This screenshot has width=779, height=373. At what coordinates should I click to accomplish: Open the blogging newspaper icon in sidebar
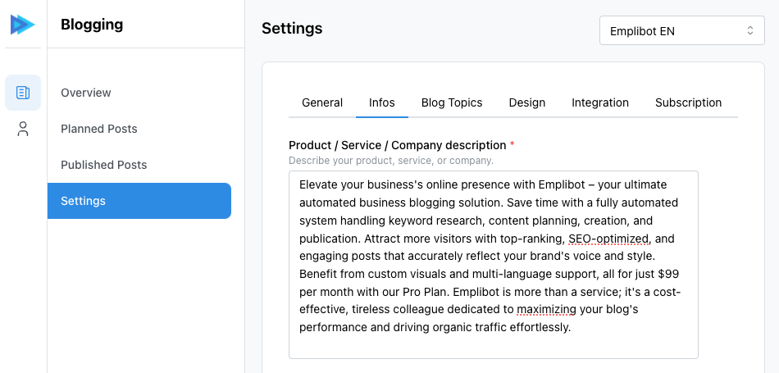23,93
